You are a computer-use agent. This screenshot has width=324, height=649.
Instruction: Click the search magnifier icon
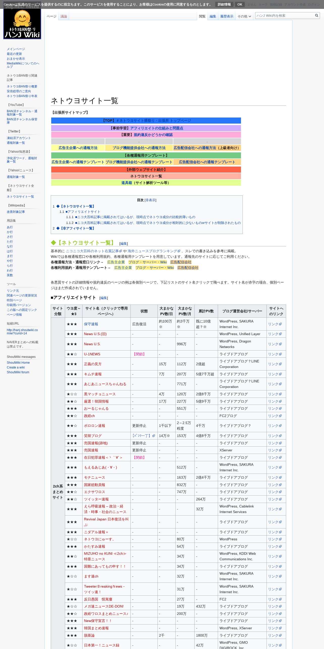pyautogui.click(x=316, y=16)
